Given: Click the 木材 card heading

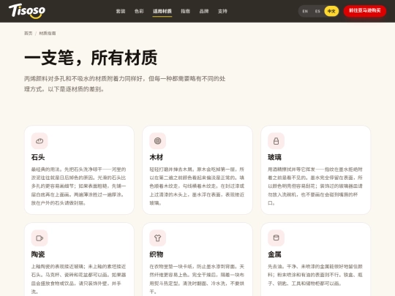Looking at the screenshot, I should pos(157,157).
